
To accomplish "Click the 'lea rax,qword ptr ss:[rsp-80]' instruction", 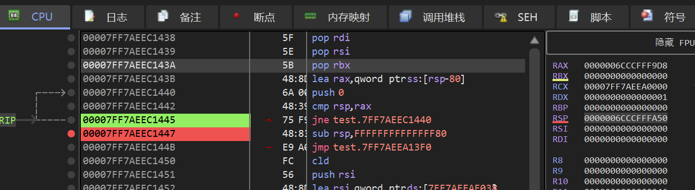I will click(x=388, y=79).
